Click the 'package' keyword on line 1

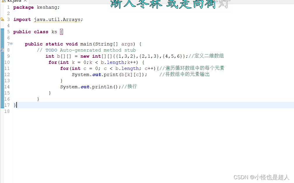click(x=23, y=8)
